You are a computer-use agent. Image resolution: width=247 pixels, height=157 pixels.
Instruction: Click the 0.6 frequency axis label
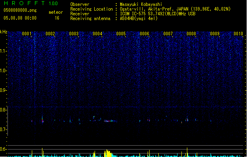pyautogui.click(x=4, y=149)
